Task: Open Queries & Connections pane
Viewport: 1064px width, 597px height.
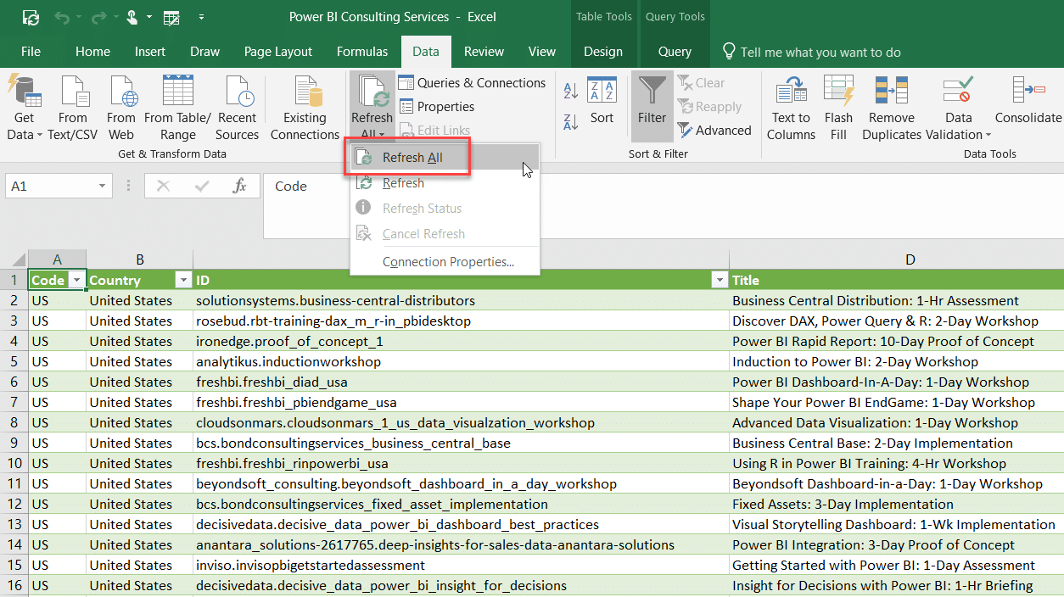Action: [472, 83]
